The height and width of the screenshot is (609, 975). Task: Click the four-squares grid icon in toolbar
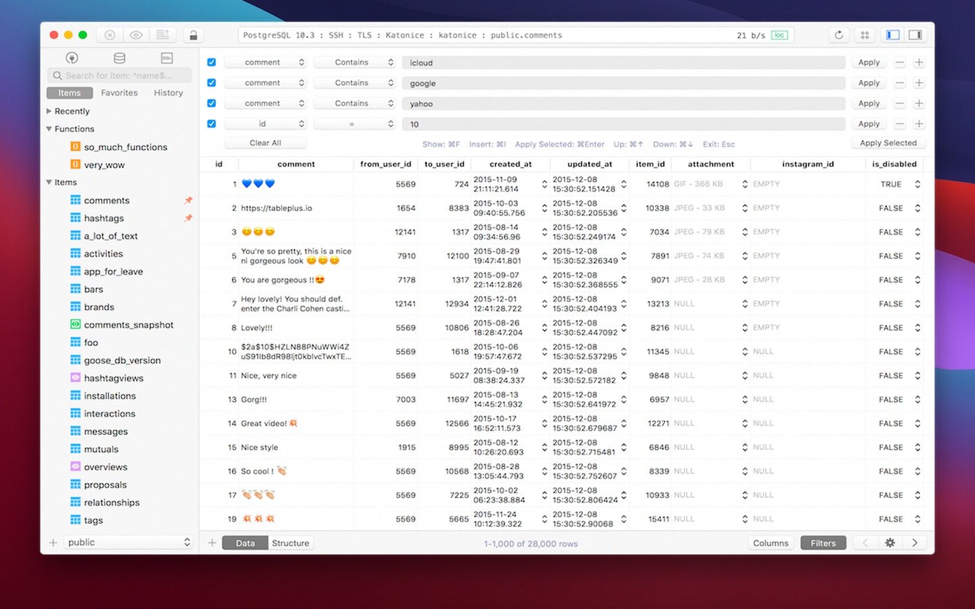click(x=865, y=35)
